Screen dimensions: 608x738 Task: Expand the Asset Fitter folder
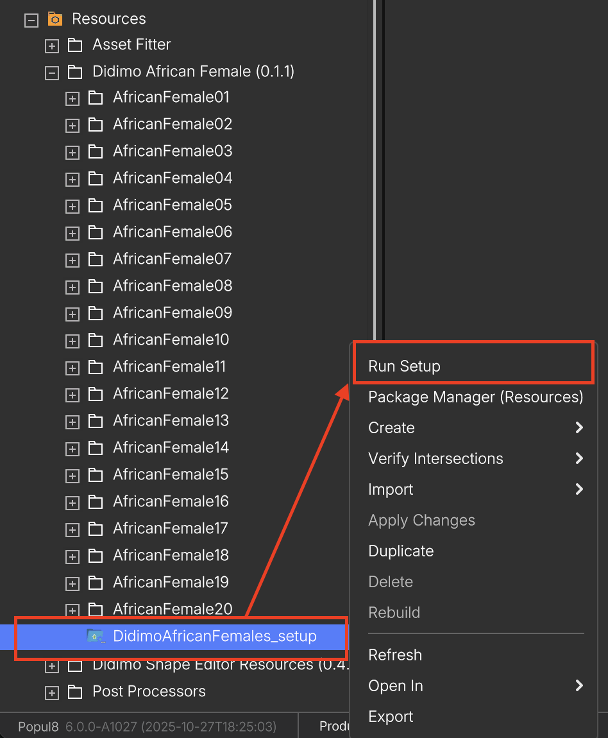pos(52,46)
